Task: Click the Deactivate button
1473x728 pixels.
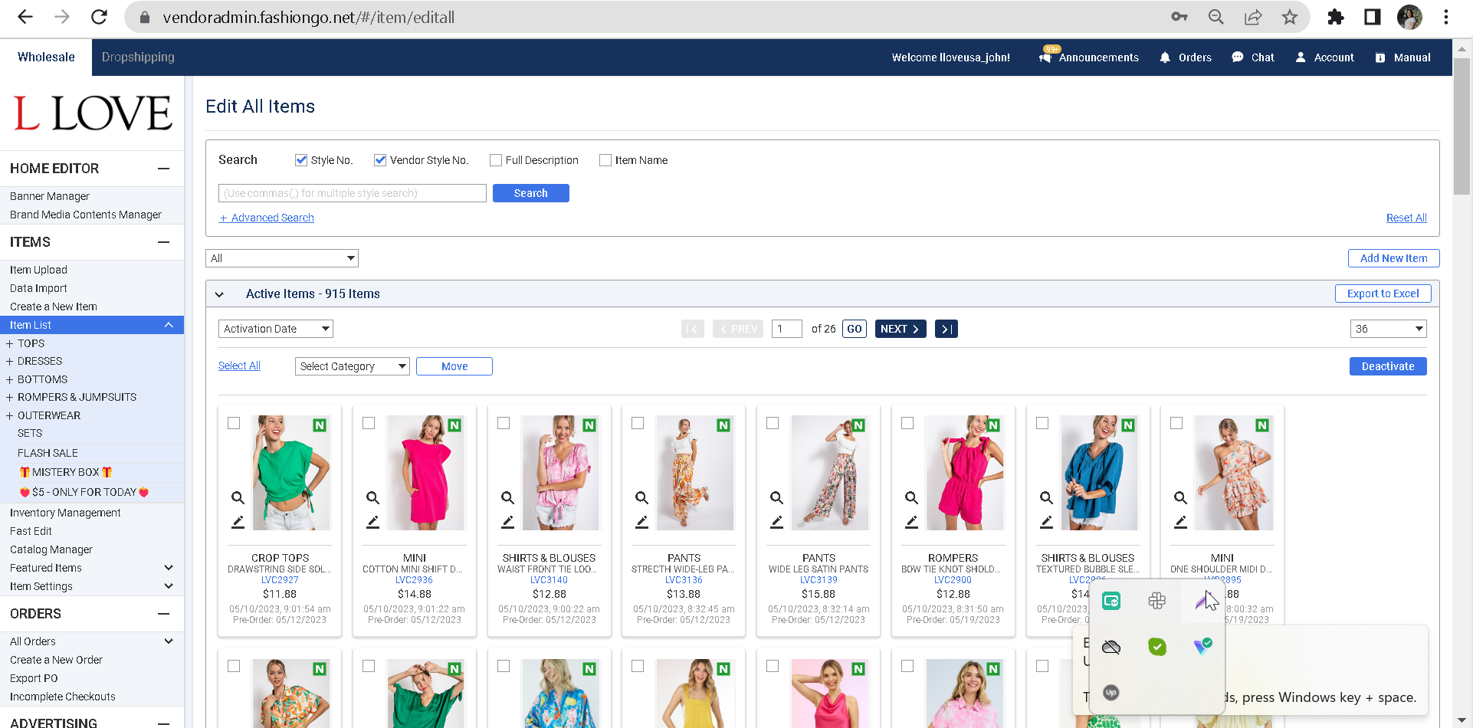Action: pos(1388,366)
